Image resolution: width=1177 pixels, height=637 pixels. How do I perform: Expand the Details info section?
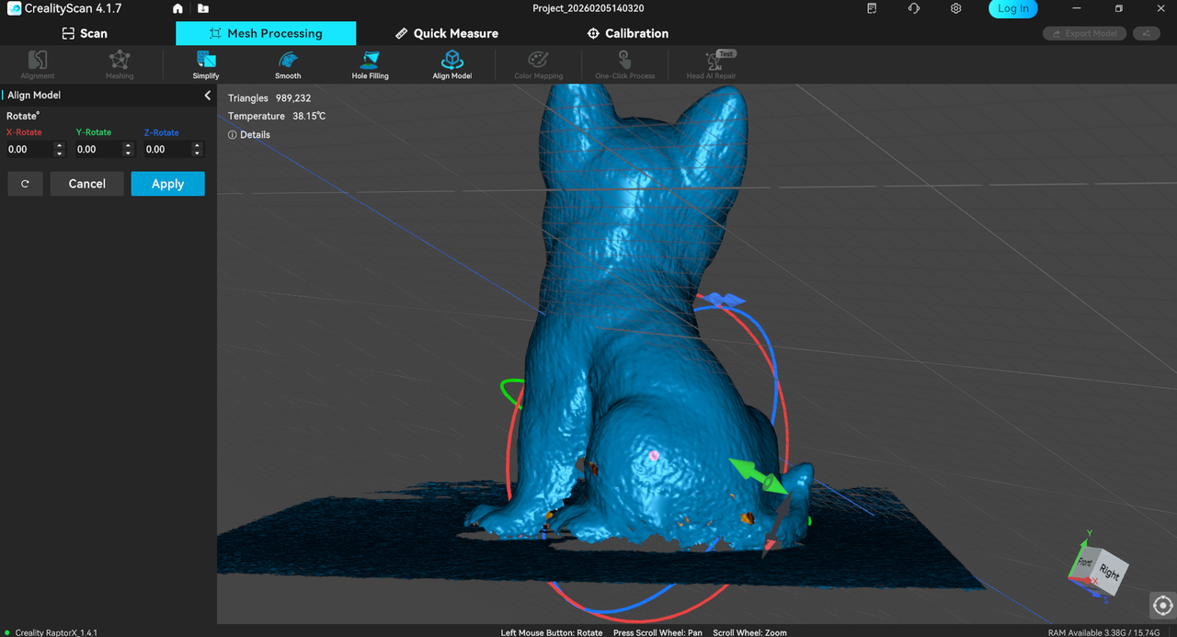(249, 134)
